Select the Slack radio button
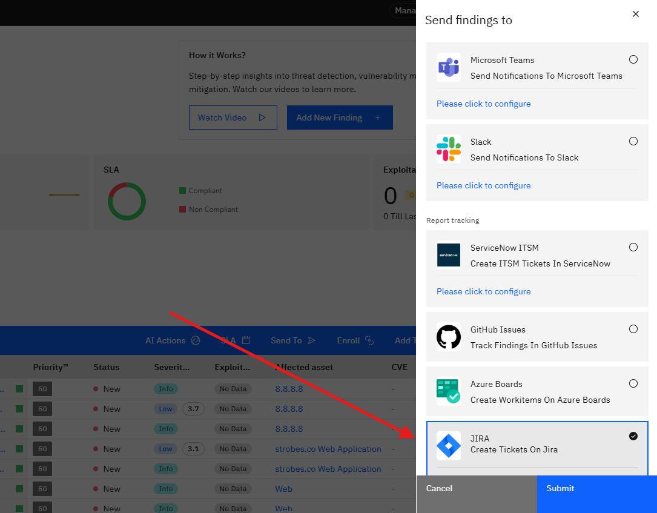The height and width of the screenshot is (513, 657). coord(633,141)
